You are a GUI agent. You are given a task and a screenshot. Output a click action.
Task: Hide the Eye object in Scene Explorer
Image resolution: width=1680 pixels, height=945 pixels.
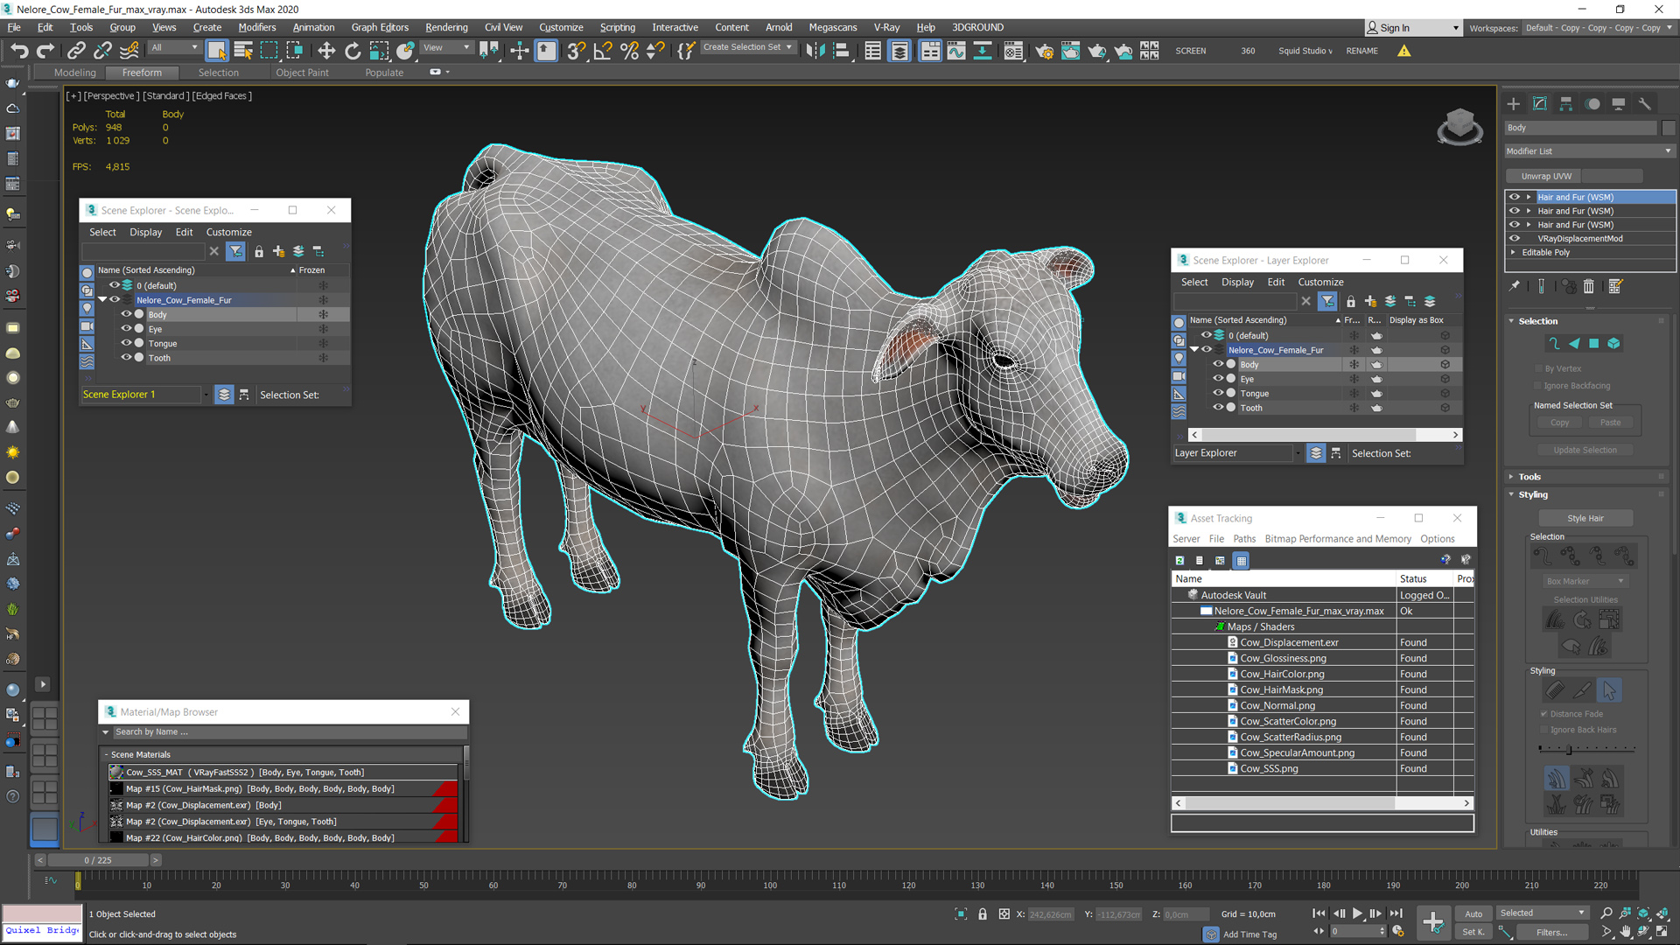coord(126,329)
